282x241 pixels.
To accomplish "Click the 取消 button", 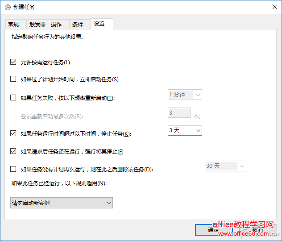I will click(258, 230).
